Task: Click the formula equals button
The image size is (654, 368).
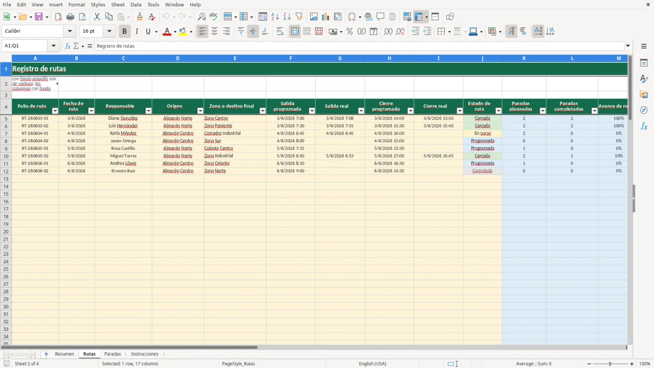Action: click(90, 46)
